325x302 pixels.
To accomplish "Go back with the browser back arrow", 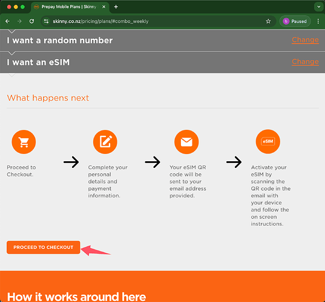I will click(7, 21).
